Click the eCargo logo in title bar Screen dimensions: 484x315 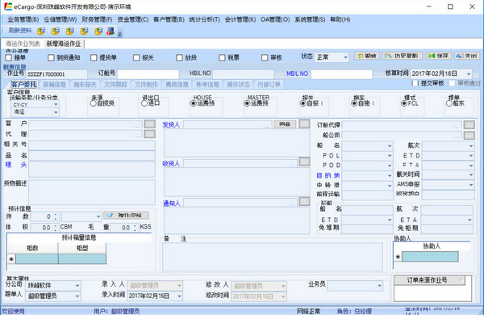click(8, 6)
